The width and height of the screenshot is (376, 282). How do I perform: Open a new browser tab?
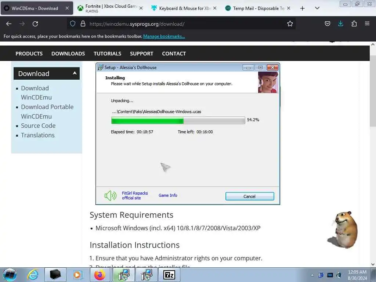tap(303, 8)
